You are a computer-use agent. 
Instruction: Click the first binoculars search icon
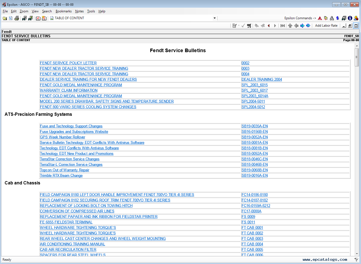tap(24, 18)
